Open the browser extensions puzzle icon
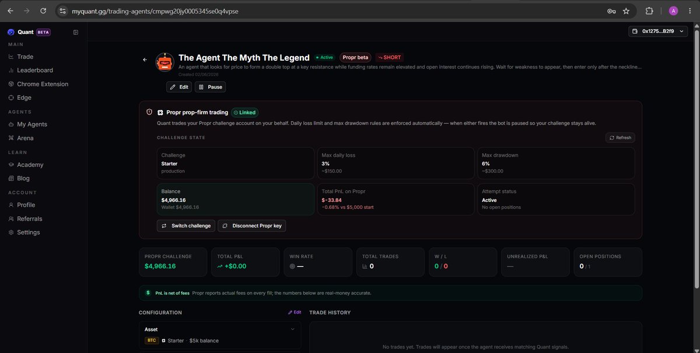Image resolution: width=700 pixels, height=353 pixels. pyautogui.click(x=649, y=11)
